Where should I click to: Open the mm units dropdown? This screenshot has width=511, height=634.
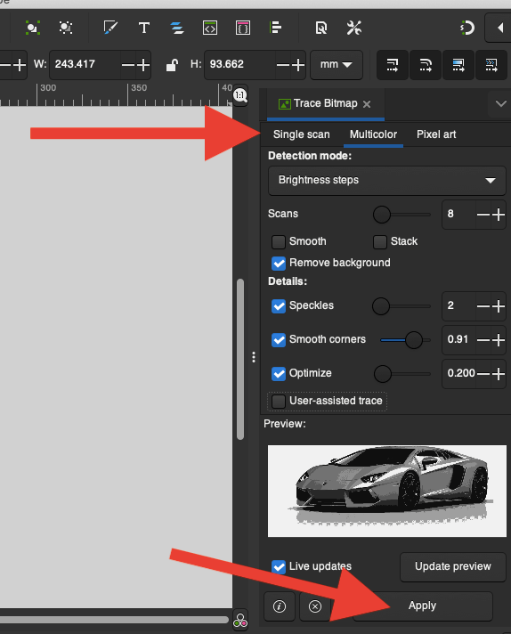pos(337,65)
